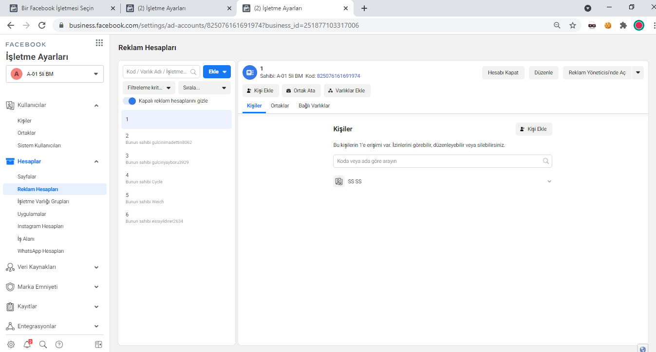Expand the Entegrasyonlar section
This screenshot has height=352, width=656.
pyautogui.click(x=96, y=326)
